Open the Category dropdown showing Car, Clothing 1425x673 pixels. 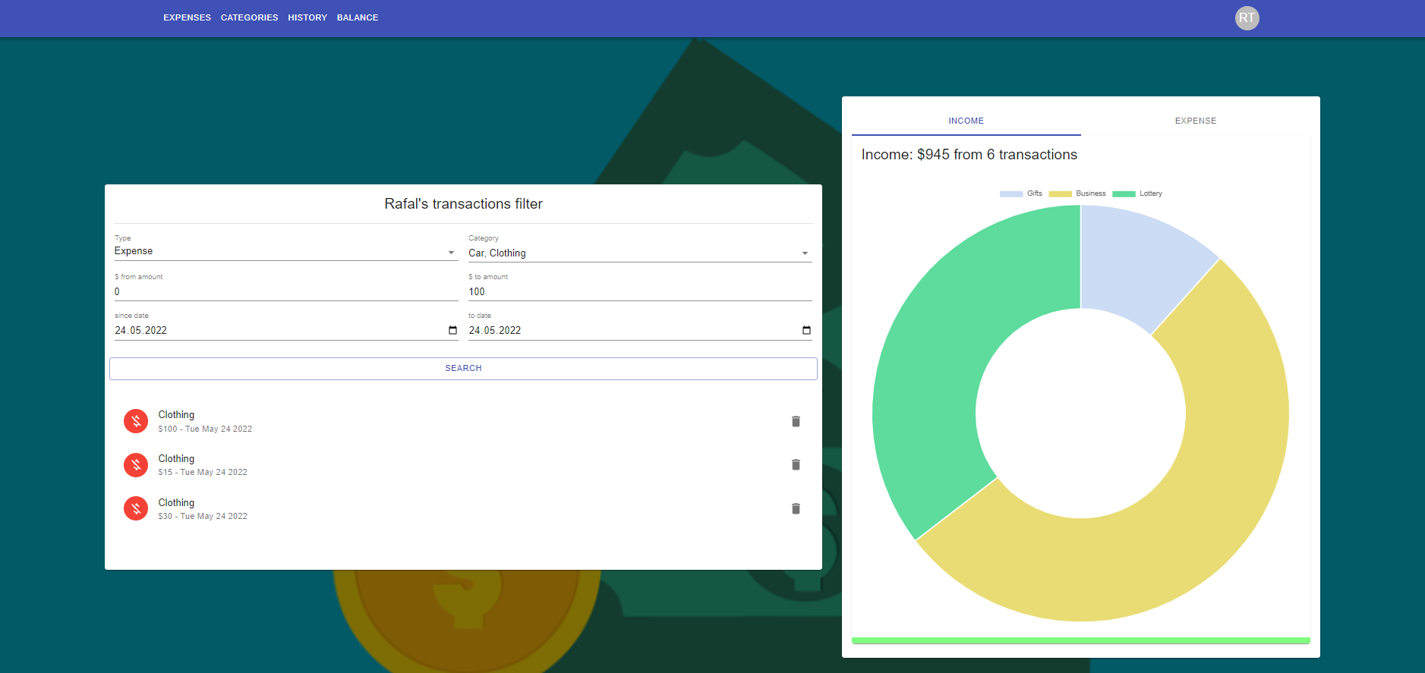(640, 253)
